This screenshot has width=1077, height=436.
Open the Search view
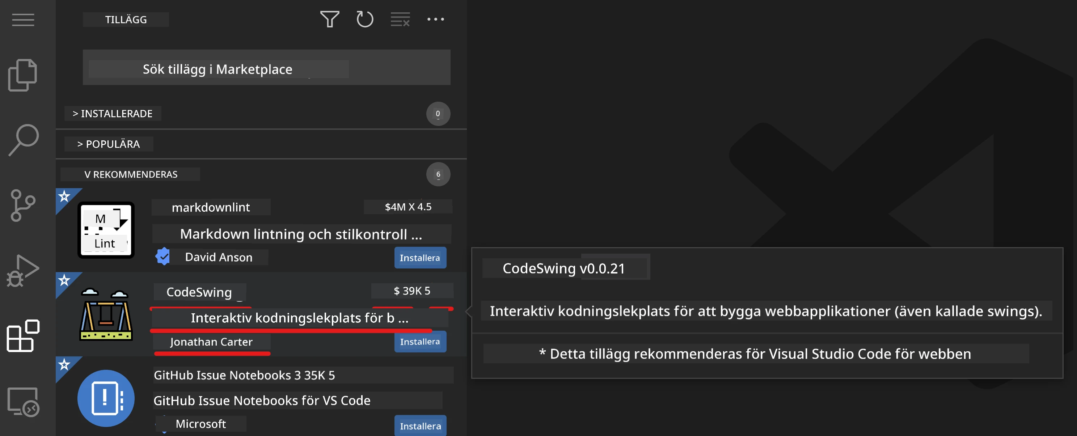coord(24,140)
